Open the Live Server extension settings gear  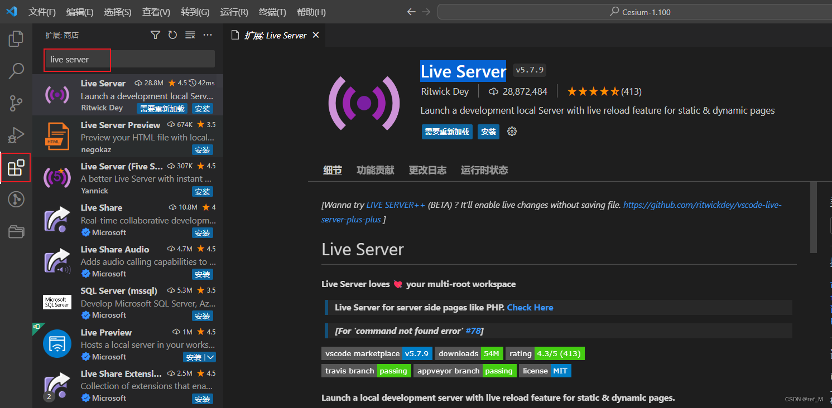coord(512,132)
